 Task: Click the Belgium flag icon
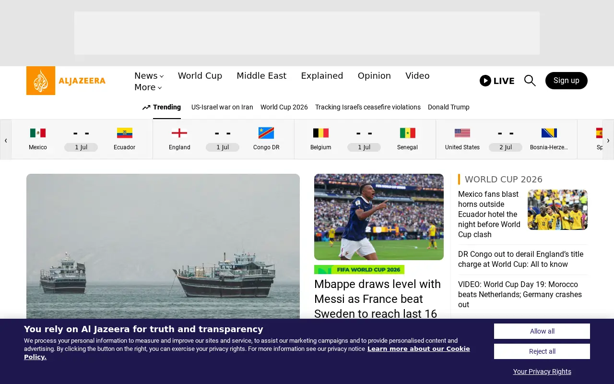tap(321, 133)
